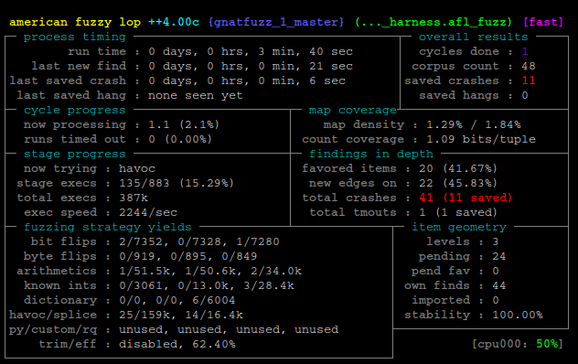Image resolution: width=578 pixels, height=364 pixels.
Task: Click the run time value
Action: pos(251,51)
